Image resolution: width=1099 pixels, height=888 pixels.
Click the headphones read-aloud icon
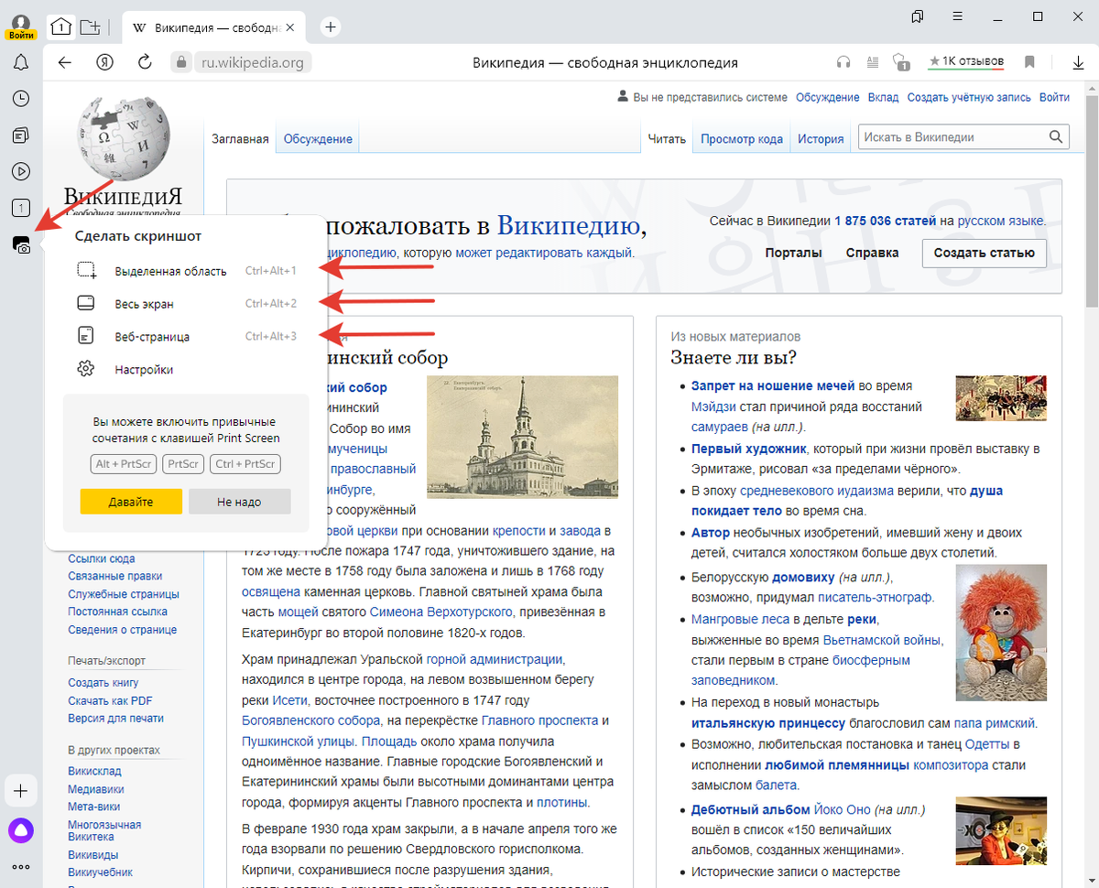843,62
